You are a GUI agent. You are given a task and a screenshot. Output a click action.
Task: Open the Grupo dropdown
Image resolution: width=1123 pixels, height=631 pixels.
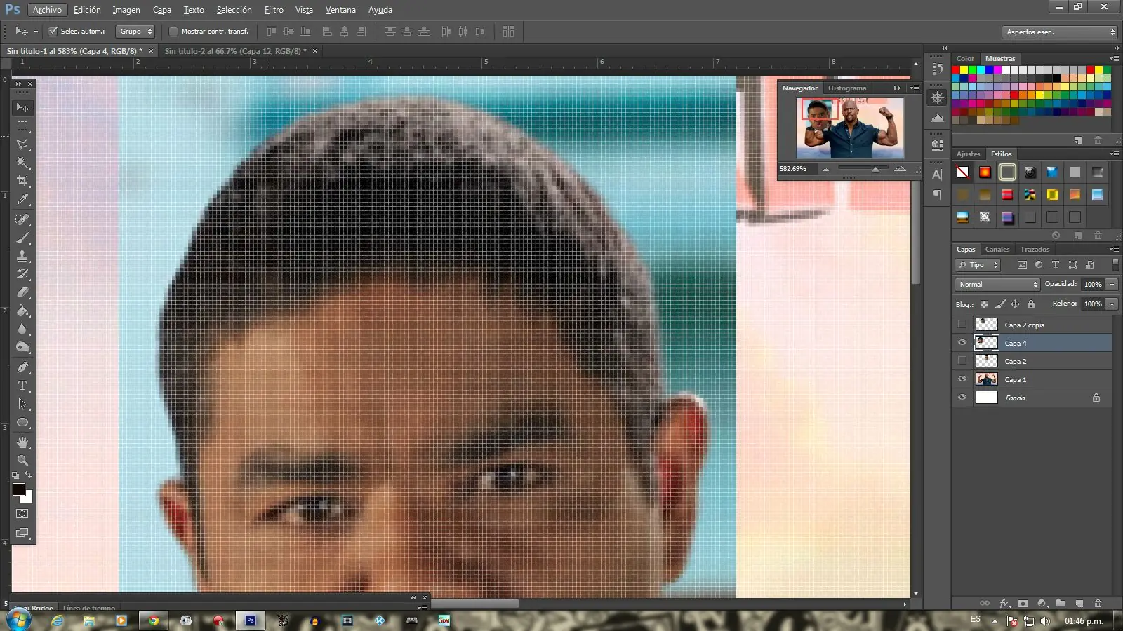point(135,32)
